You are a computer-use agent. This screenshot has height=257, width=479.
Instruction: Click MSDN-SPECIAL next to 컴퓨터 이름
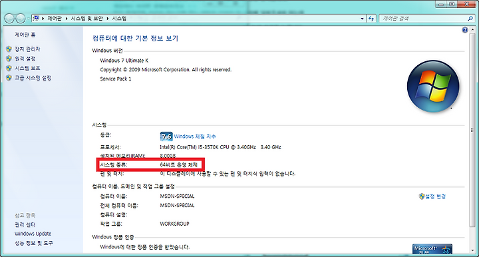coord(177,196)
